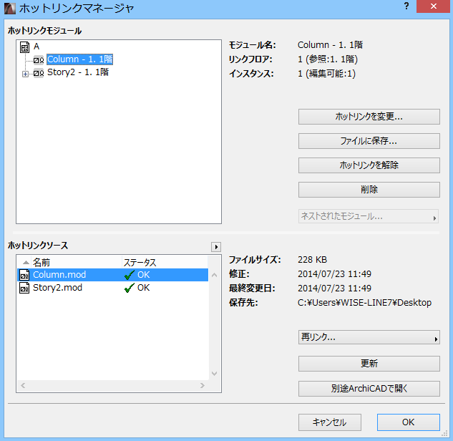The image size is (453, 441).
Task: Click the ArchiCAD app icon in title bar
Action: 9,8
